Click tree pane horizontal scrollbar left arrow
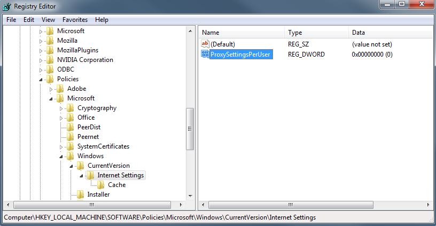The image size is (436, 226). tap(8, 205)
